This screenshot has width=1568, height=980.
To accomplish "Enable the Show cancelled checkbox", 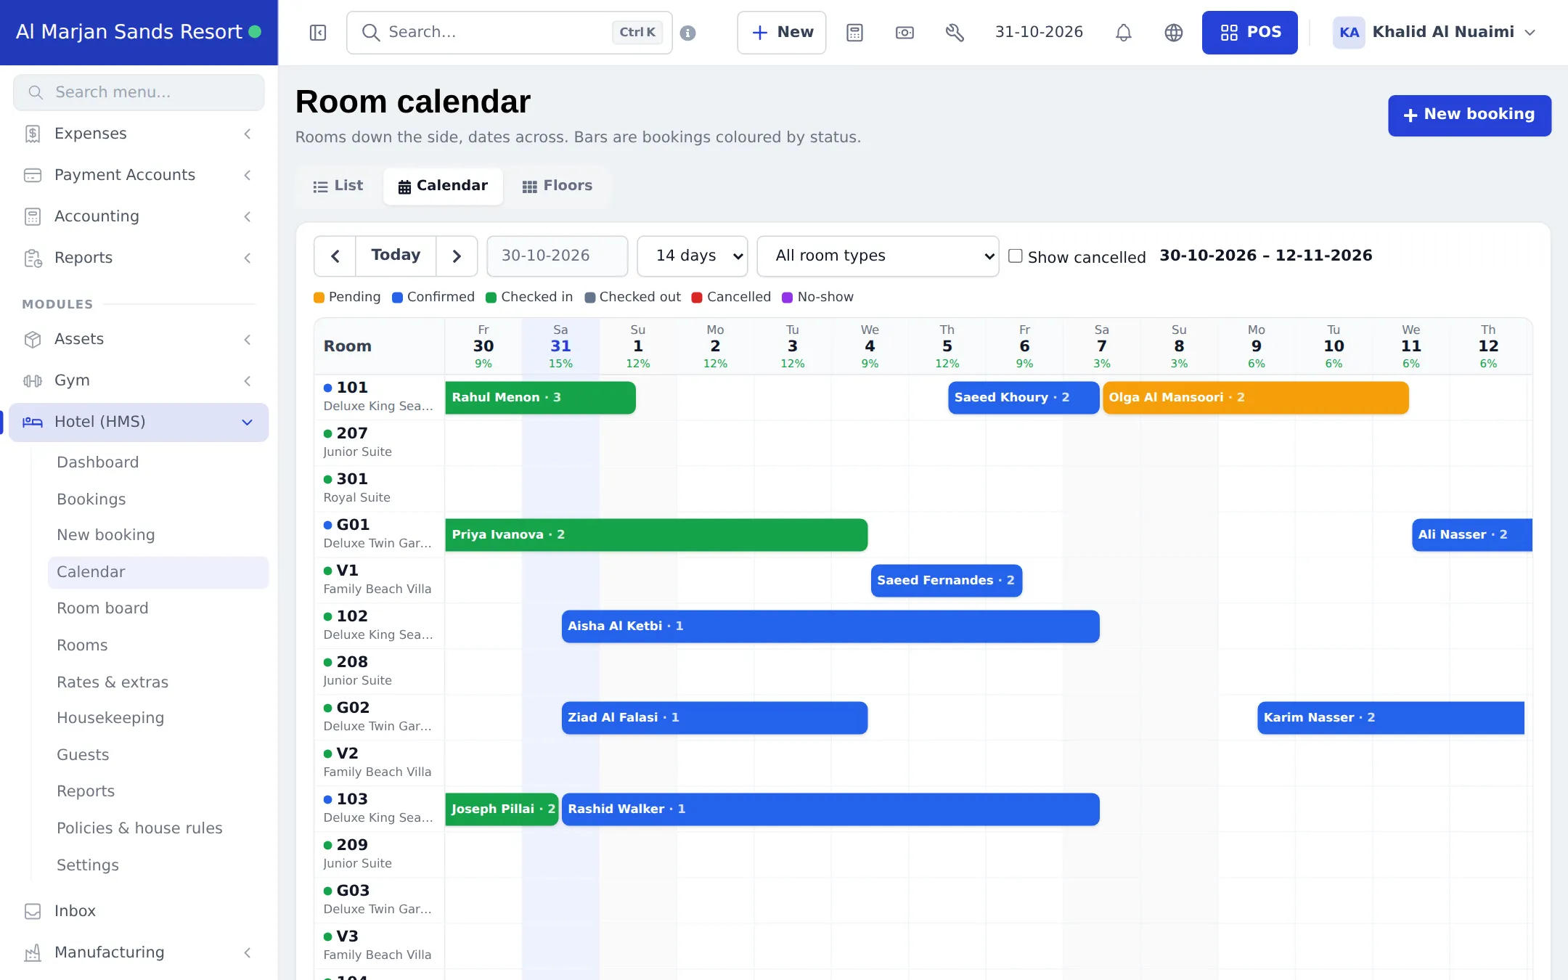I will point(1016,256).
